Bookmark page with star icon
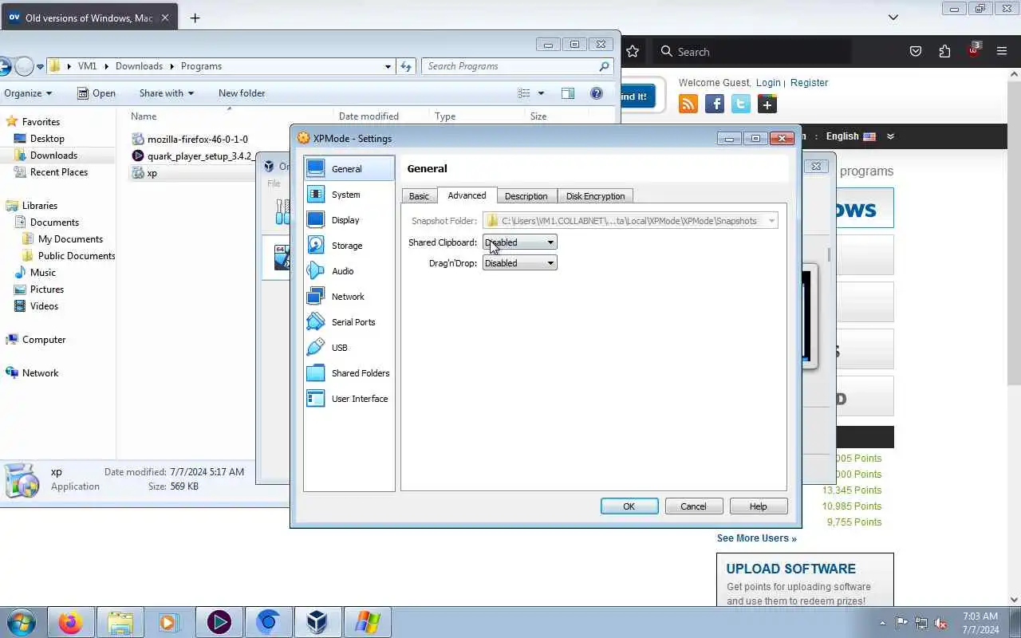Image resolution: width=1021 pixels, height=638 pixels. [633, 51]
